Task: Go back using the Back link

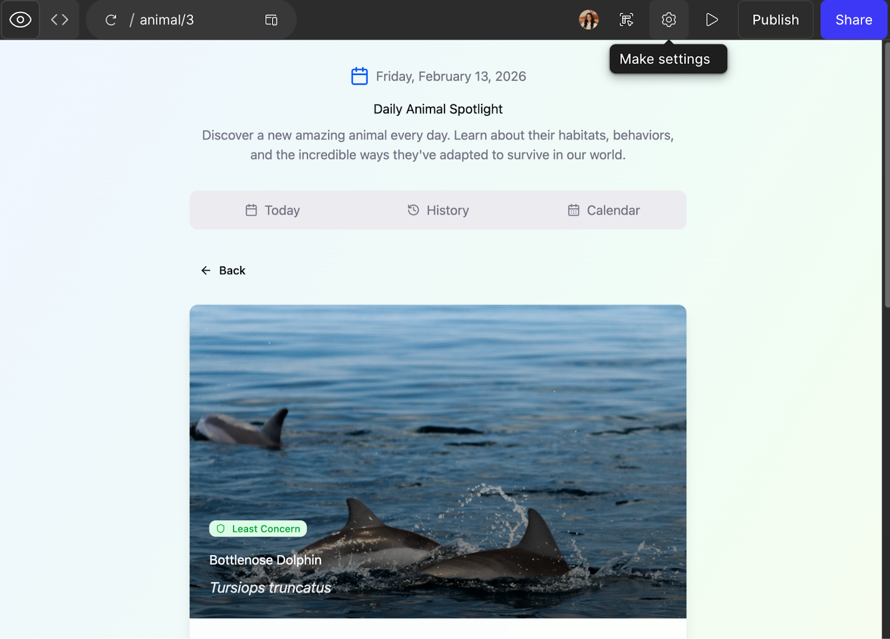Action: coord(223,270)
